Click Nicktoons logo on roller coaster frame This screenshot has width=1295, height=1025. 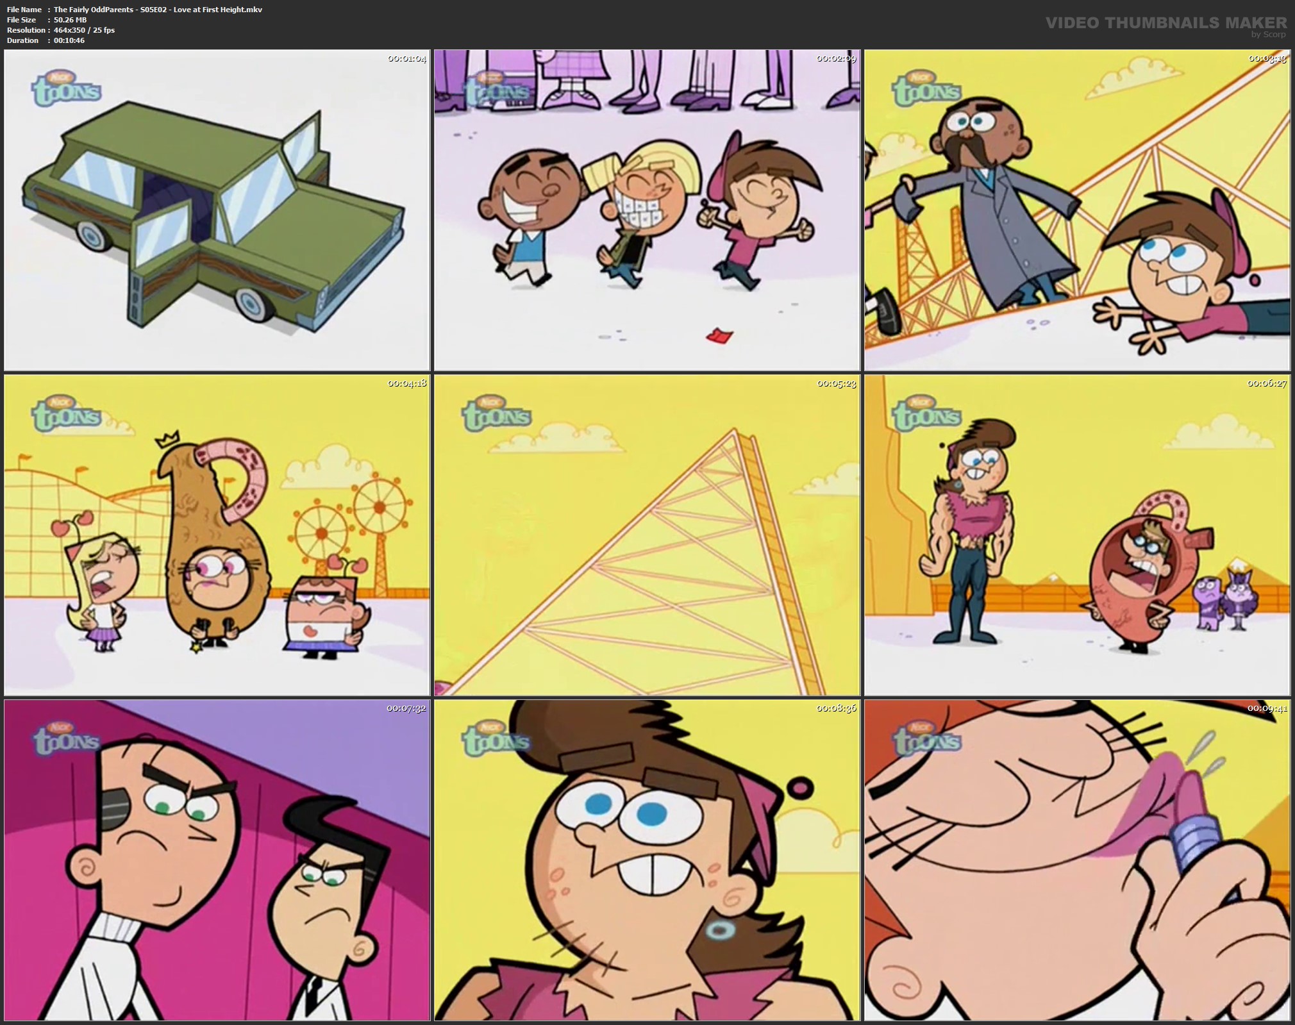tap(496, 413)
